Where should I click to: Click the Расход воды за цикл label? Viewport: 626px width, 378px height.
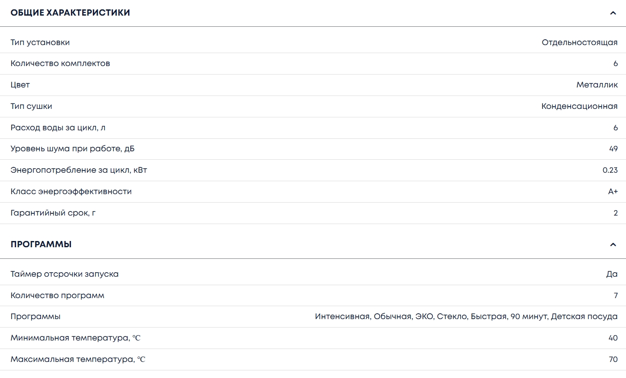(58, 128)
